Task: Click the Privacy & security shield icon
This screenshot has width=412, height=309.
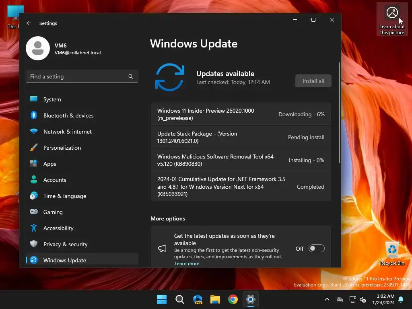Action: click(34, 244)
